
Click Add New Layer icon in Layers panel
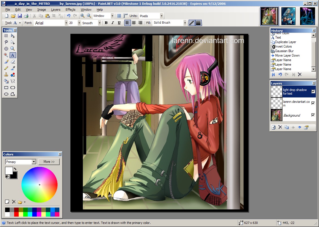pos(274,127)
